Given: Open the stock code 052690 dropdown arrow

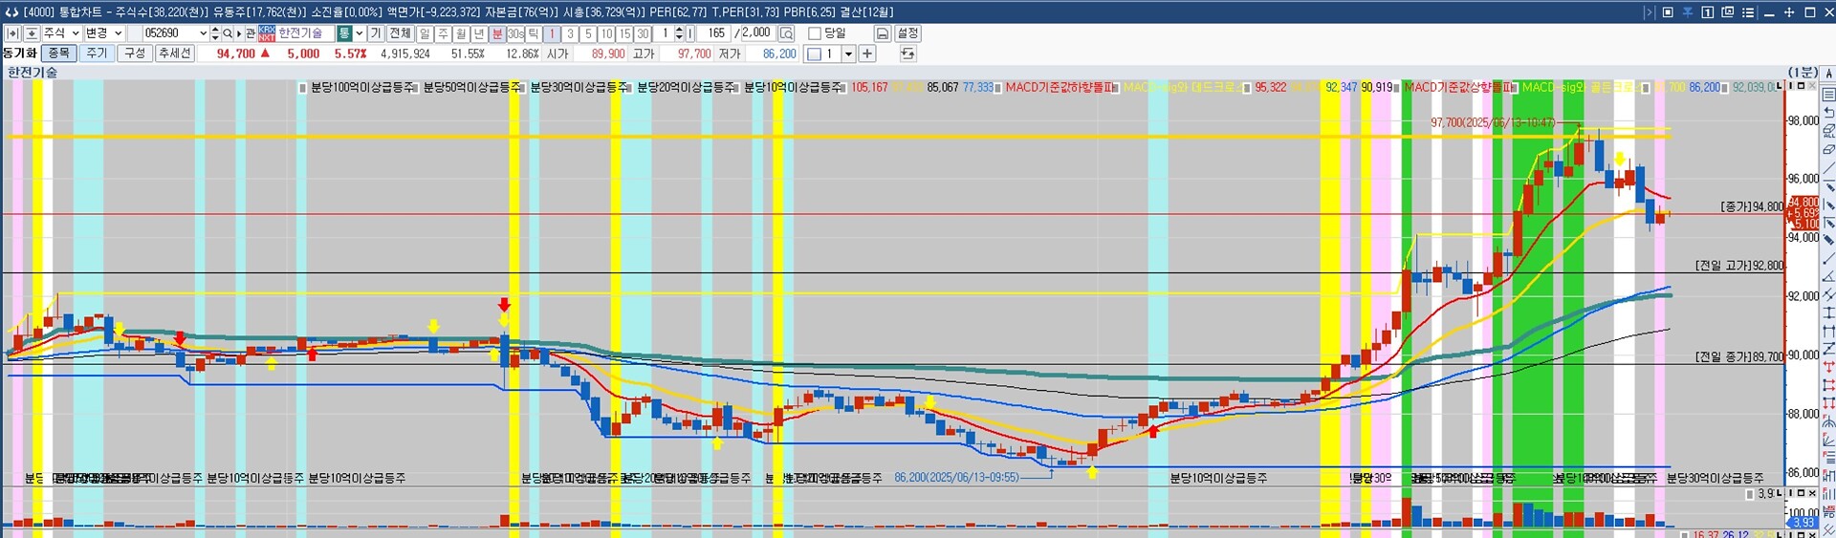Looking at the screenshot, I should [x=202, y=33].
